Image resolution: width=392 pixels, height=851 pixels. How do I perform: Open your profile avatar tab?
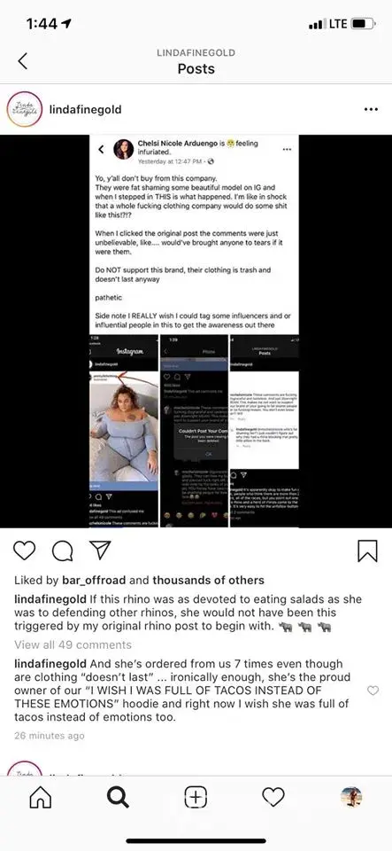[351, 797]
